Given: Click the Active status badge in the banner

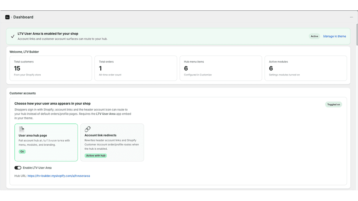Looking at the screenshot, I should 314,36.
